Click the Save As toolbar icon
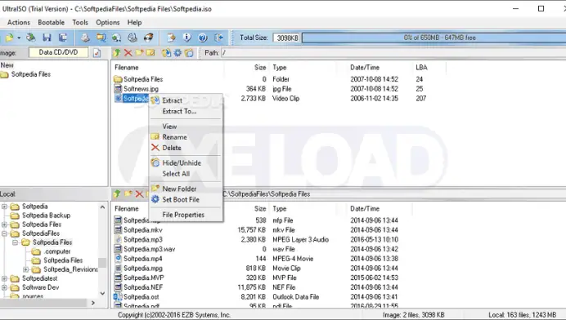Image resolution: width=566 pixels, height=320 pixels. 63,38
